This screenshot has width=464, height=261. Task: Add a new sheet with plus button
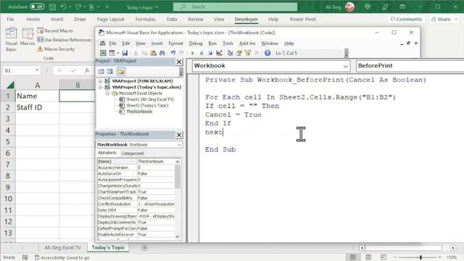[x=144, y=248]
